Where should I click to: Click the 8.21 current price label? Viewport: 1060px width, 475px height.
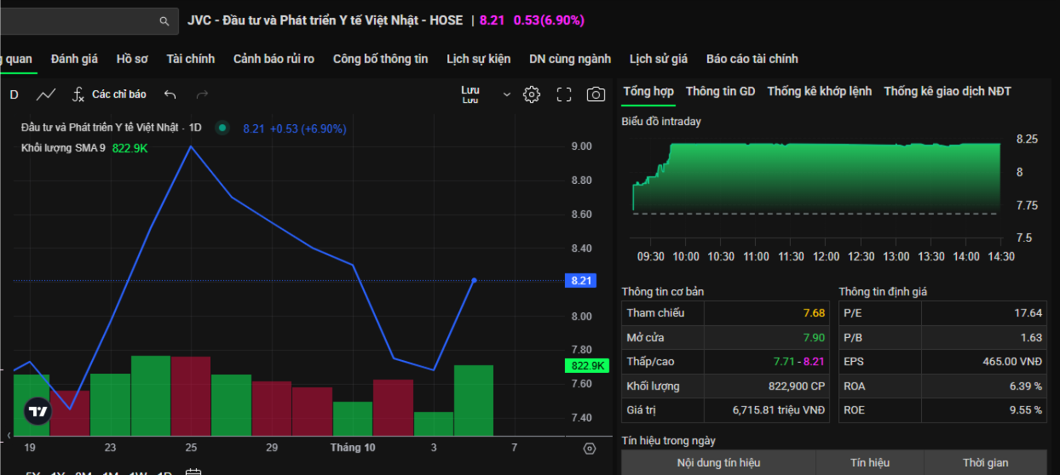581,280
